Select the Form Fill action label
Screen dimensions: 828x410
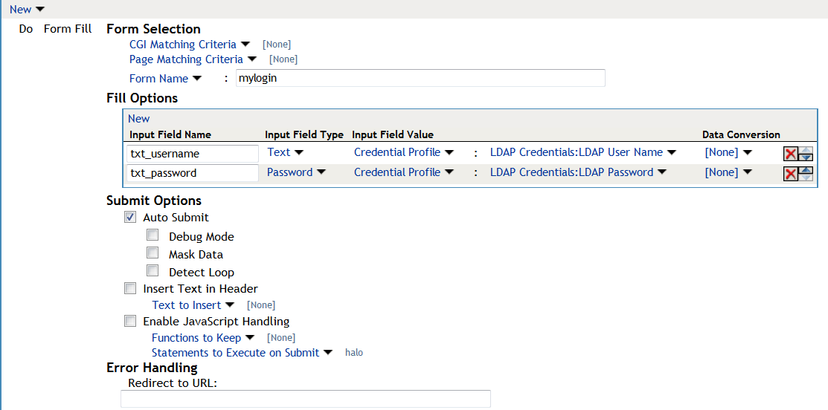point(68,29)
